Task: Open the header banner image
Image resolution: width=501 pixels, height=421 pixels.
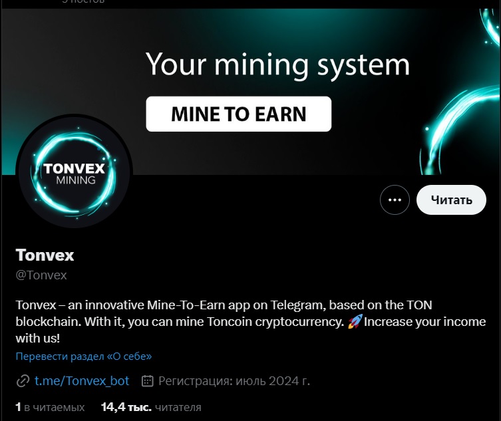Action: (250, 92)
